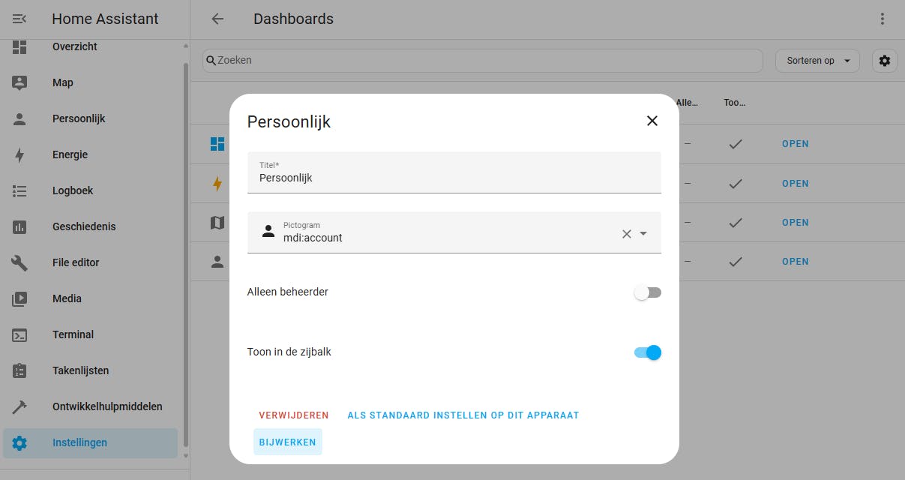Click Als standaard instellen op dit apparaat

tap(463, 415)
